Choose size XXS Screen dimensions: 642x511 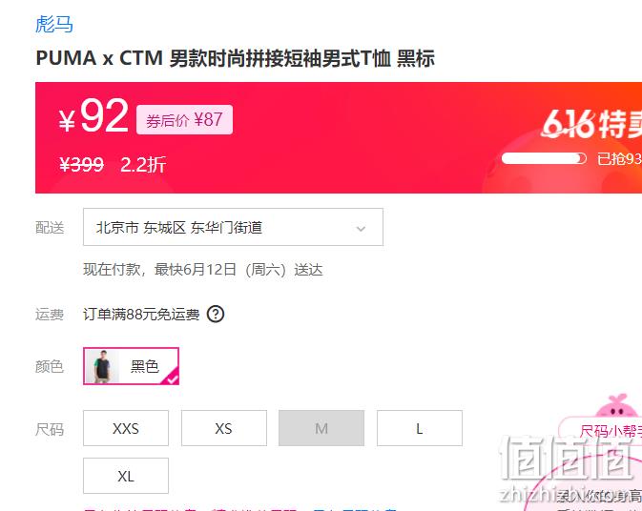tap(126, 428)
